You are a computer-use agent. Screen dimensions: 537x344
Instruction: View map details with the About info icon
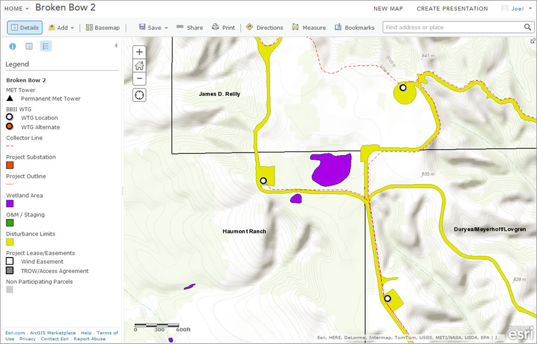pos(13,46)
